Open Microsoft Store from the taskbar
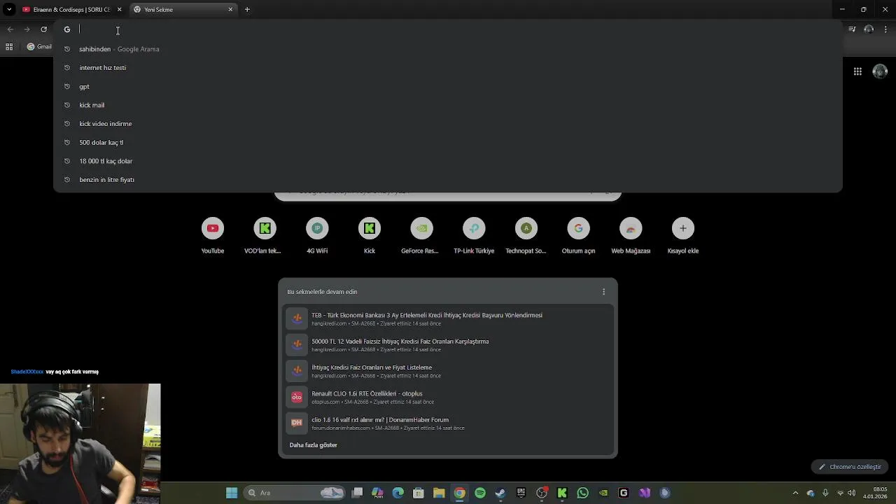Image resolution: width=896 pixels, height=504 pixels. [x=419, y=493]
